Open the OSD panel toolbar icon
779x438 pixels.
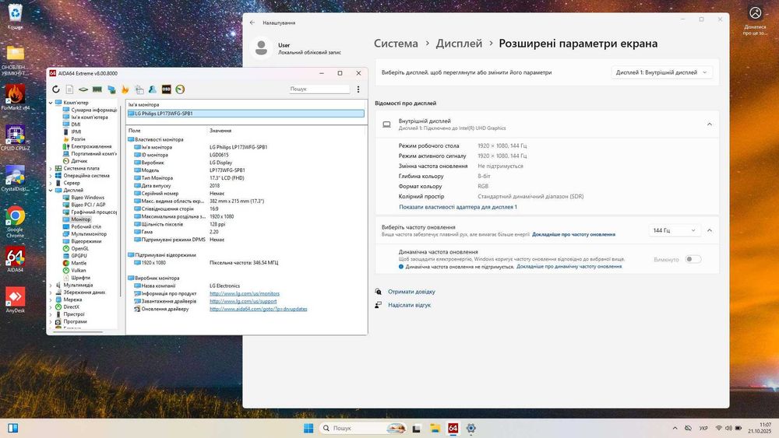(167, 89)
